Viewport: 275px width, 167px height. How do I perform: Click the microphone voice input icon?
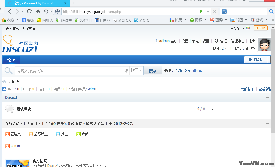click(127, 71)
